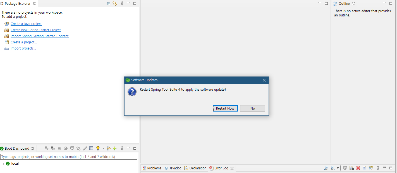Click the Boot Dashboard stop icon
The height and width of the screenshot is (173, 397).
click(59, 149)
